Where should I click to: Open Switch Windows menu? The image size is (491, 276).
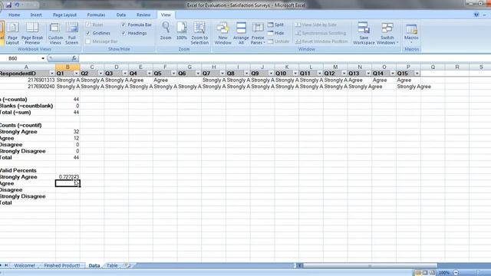click(x=387, y=34)
